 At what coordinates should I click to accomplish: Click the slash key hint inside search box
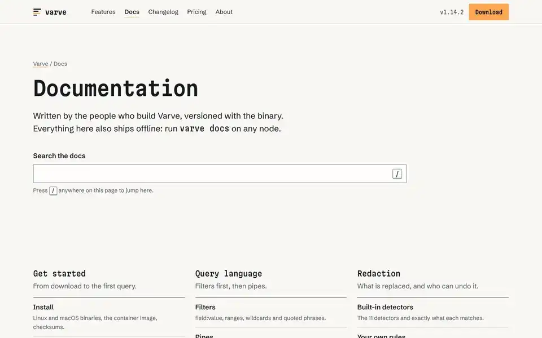click(397, 174)
